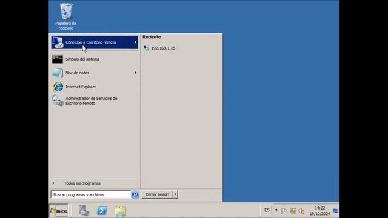Click the network tray icon
The width and height of the screenshot is (388, 218).
coord(293,211)
